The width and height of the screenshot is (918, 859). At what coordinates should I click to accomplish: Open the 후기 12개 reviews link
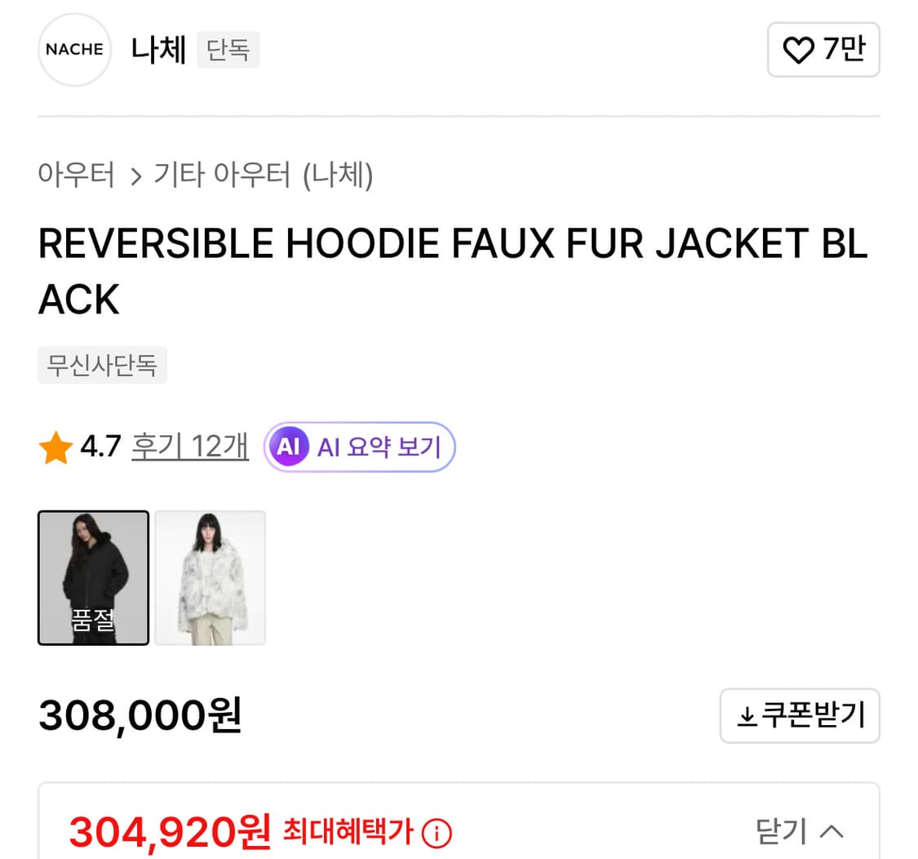pos(190,447)
